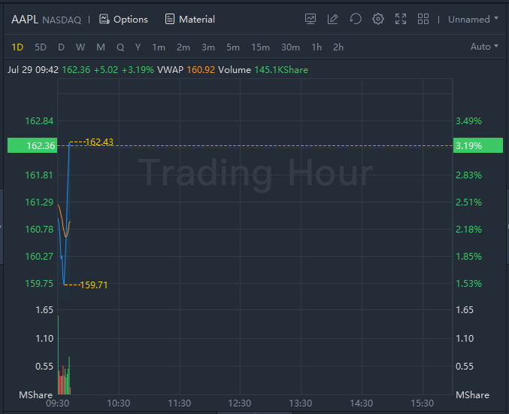Viewport: 509px width, 414px height.
Task: Click the 162.84 price axis label
Action: (x=39, y=121)
